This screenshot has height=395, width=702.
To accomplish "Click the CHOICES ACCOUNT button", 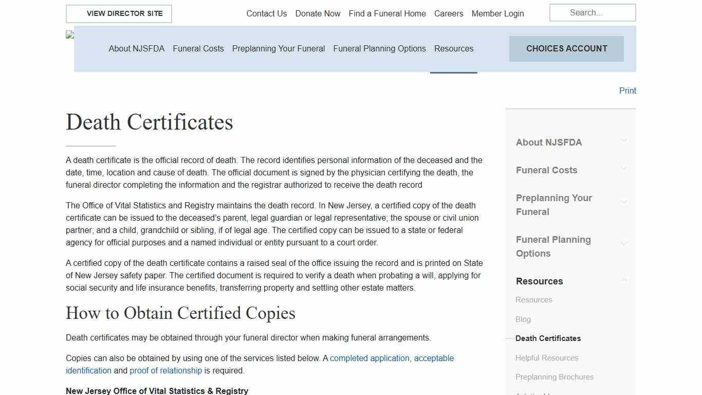I will pos(566,48).
